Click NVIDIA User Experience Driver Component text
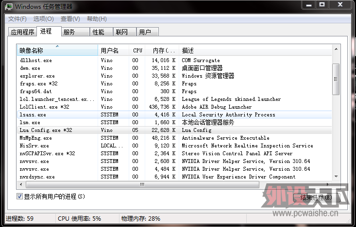Image resolution: width=356 pixels, height=227 pixels. [x=238, y=177]
